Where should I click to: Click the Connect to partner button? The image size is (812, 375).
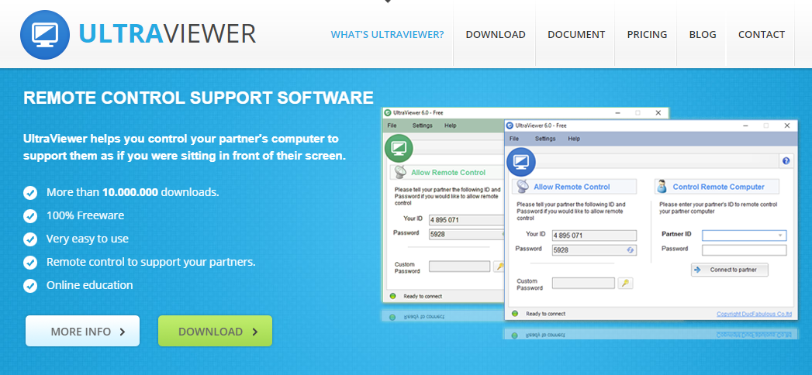pyautogui.click(x=729, y=270)
